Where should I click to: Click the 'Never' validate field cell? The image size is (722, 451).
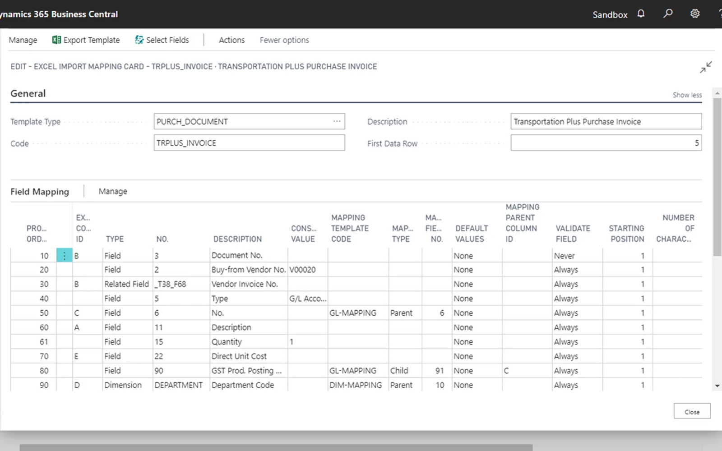click(x=578, y=256)
